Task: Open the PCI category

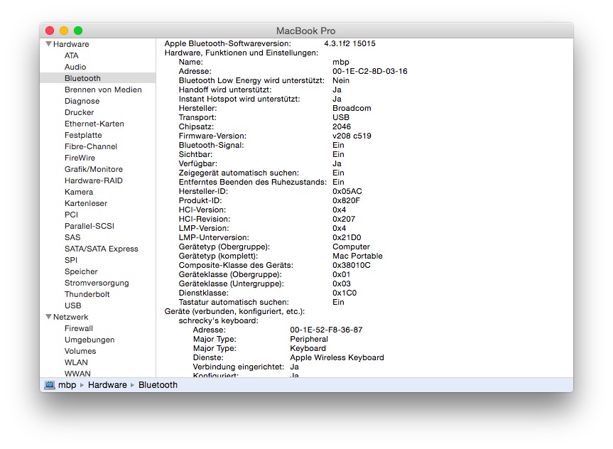Action: [71, 215]
